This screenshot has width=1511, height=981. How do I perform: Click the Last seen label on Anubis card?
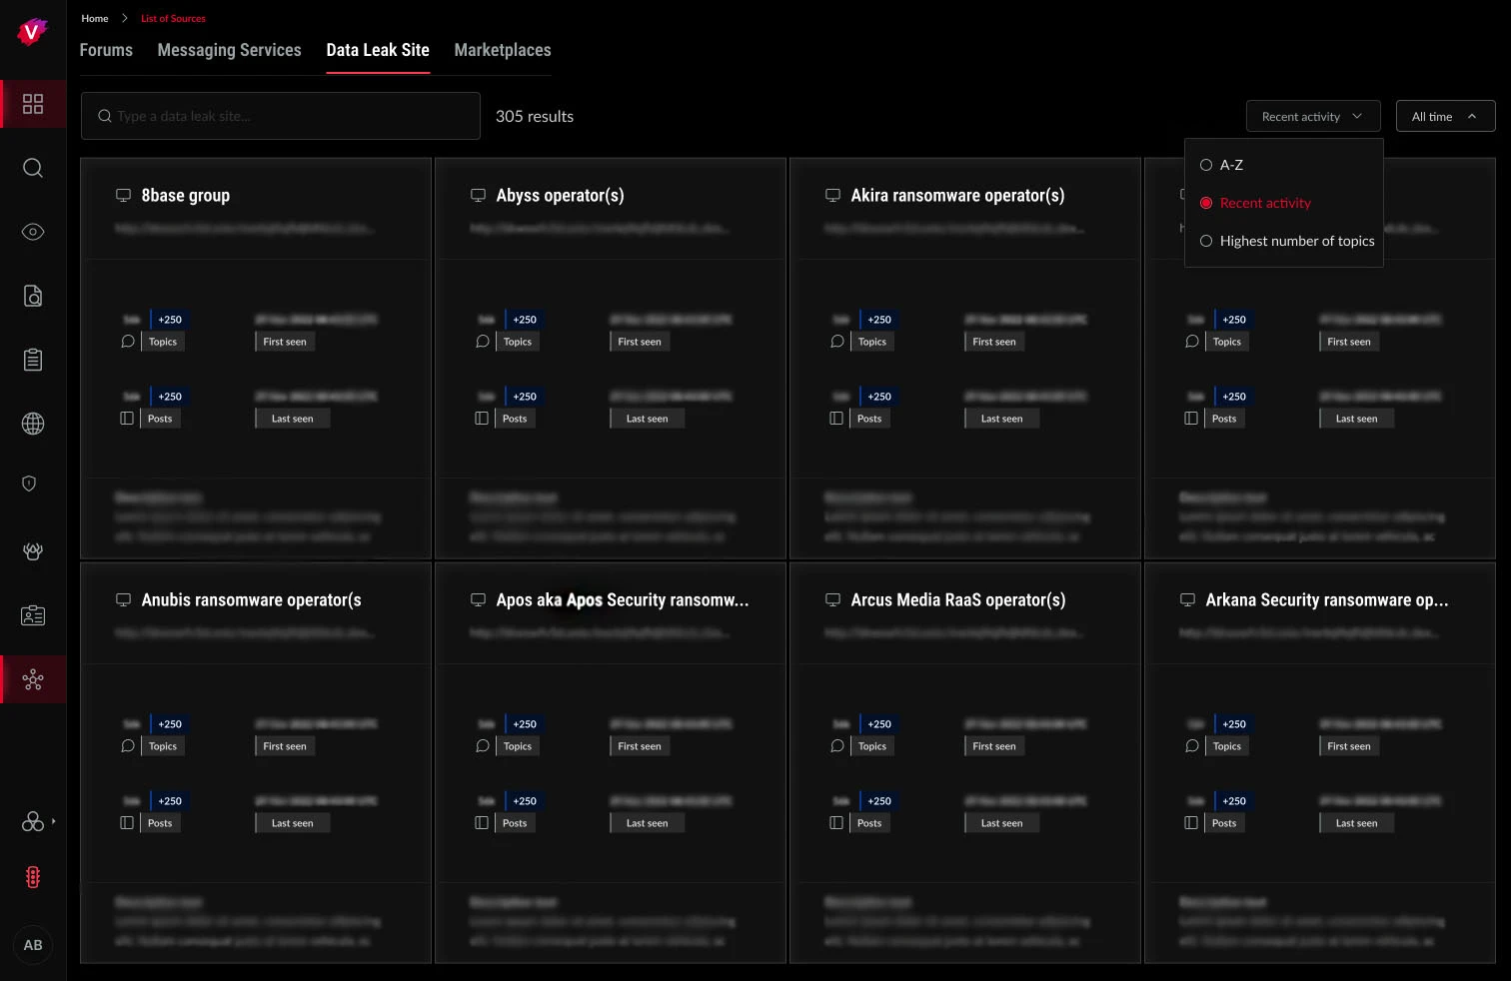[293, 823]
